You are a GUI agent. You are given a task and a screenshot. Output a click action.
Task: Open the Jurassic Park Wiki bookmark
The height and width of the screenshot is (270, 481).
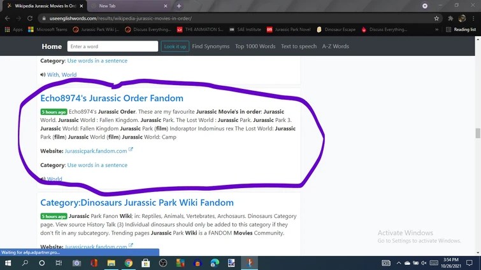coord(96,29)
